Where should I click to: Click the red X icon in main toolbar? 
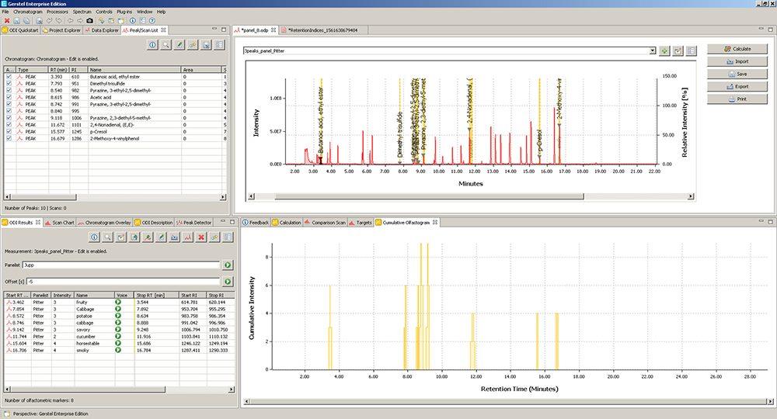click(x=7, y=20)
